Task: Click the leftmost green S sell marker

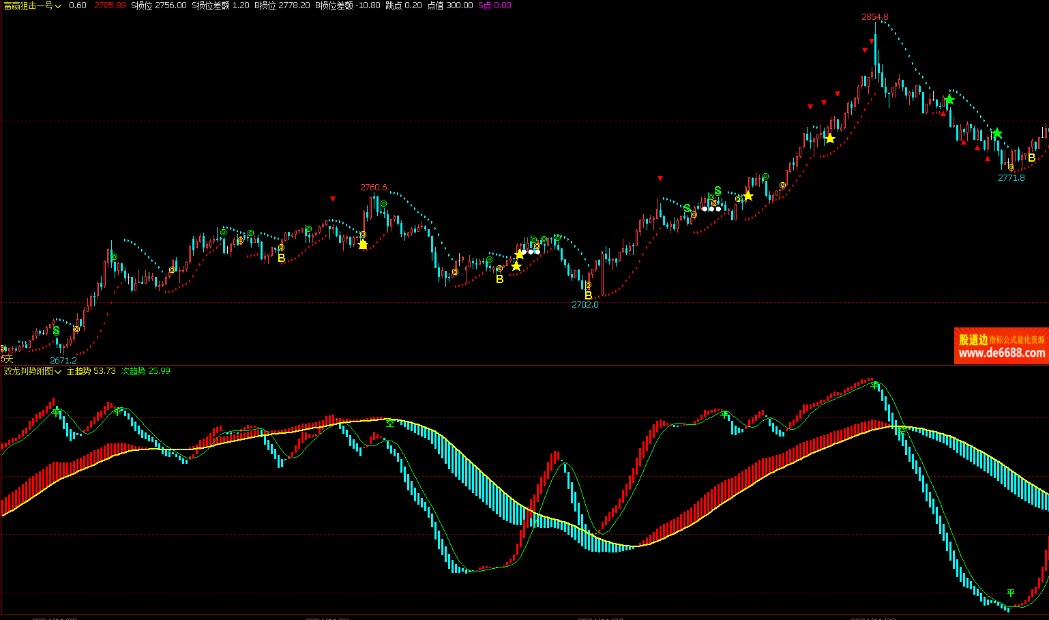Action: (x=56, y=331)
